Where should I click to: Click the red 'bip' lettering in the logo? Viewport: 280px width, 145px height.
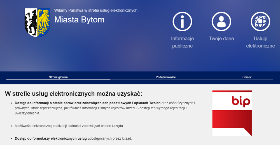[x=241, y=101]
